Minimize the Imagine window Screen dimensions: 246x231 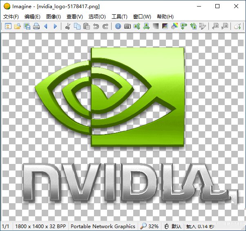click(x=199, y=6)
